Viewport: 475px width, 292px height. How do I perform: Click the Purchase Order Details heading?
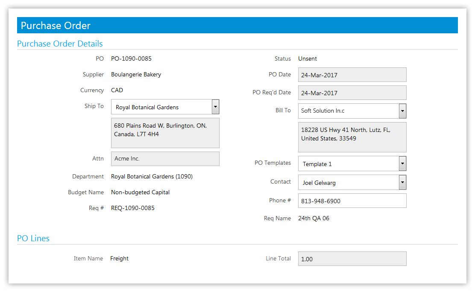(60, 44)
